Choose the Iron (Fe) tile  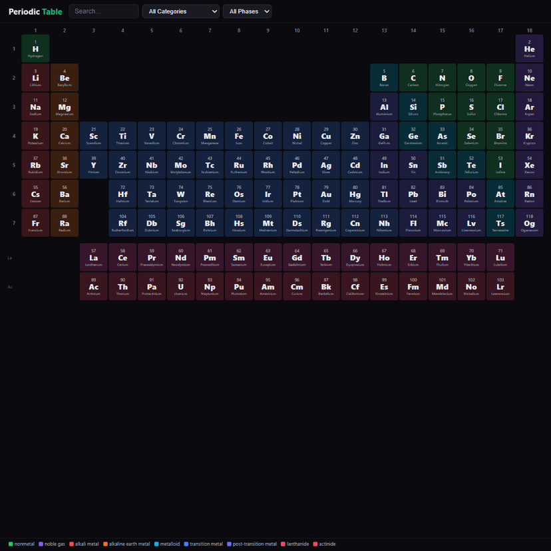click(239, 136)
